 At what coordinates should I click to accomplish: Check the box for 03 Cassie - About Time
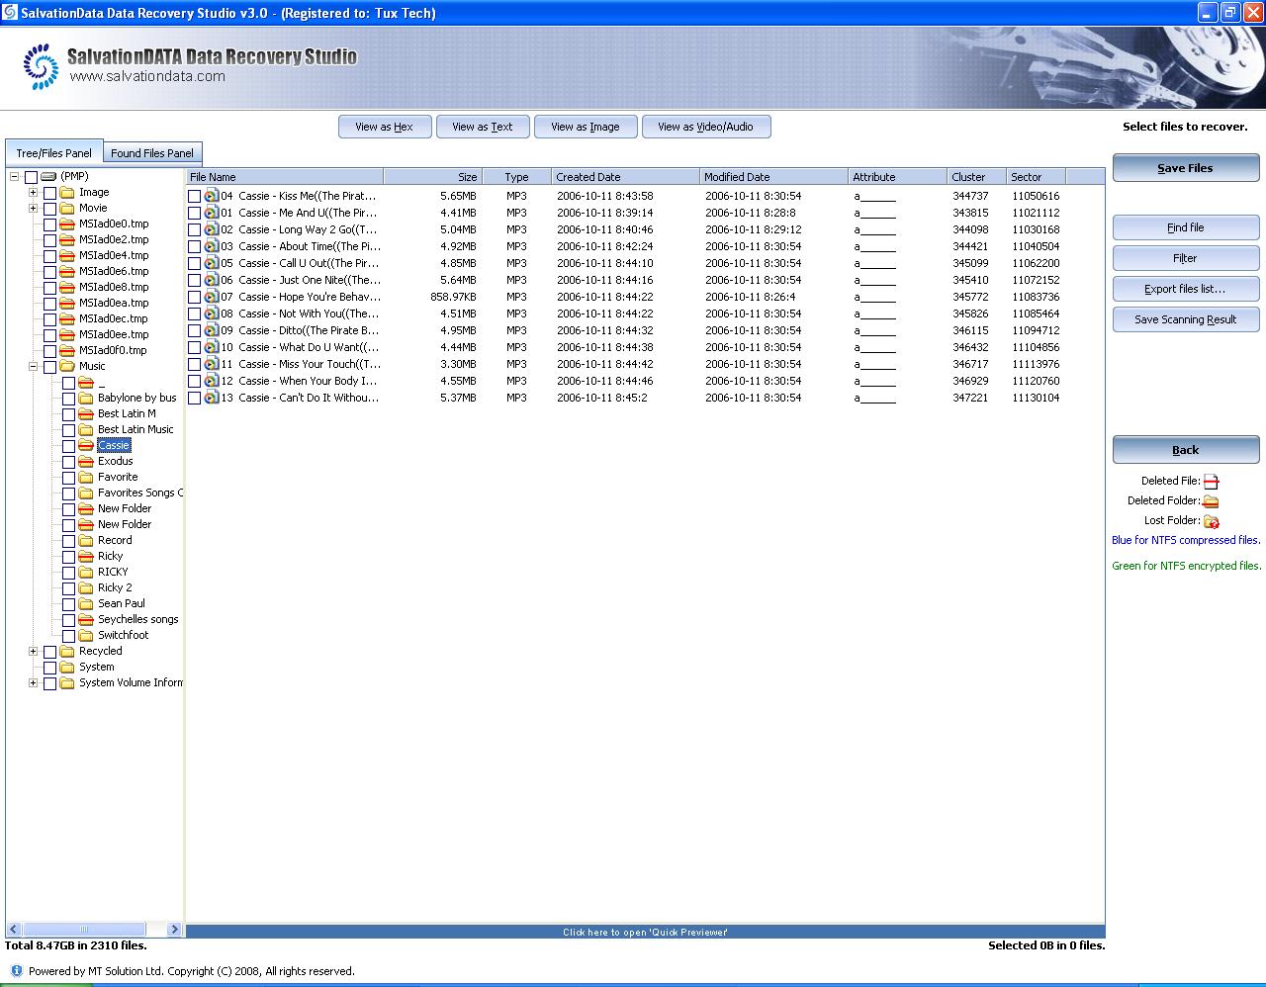(195, 247)
